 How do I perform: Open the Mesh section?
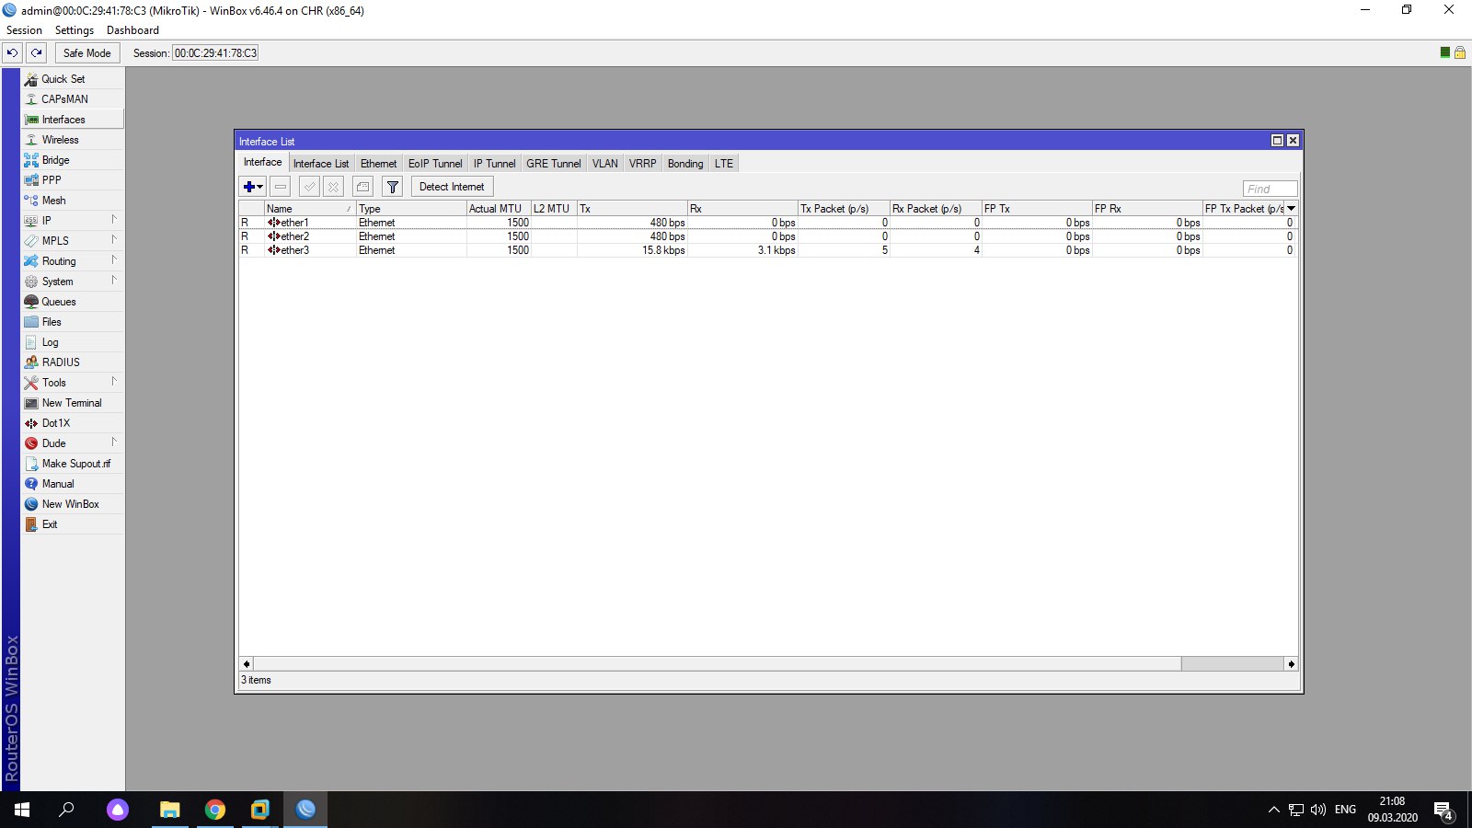point(73,201)
